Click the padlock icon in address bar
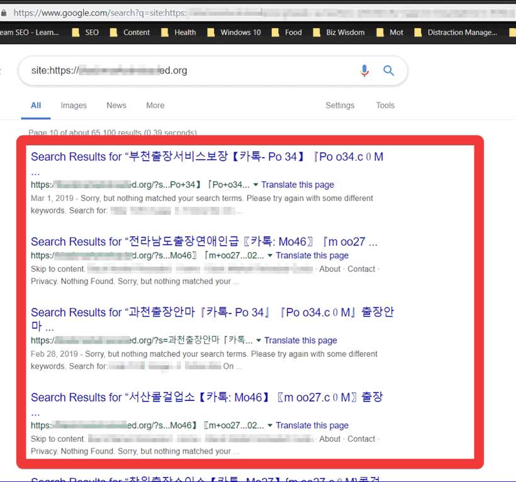 (4, 13)
